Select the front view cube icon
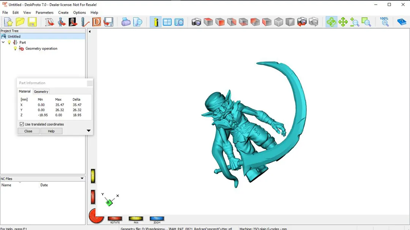This screenshot has height=230, width=410. pos(220,22)
